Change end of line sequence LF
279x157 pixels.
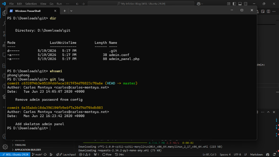pyautogui.click(x=246, y=155)
